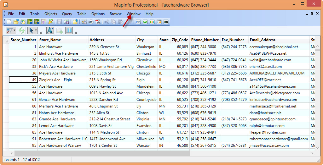Screen dimensions: 323x165
Task: Click the Store_Name column header
Action: [63, 40]
